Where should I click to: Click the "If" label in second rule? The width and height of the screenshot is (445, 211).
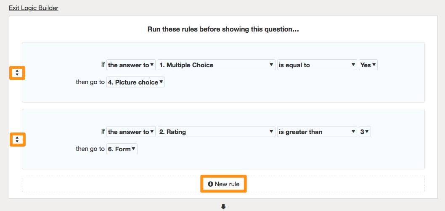click(103, 132)
